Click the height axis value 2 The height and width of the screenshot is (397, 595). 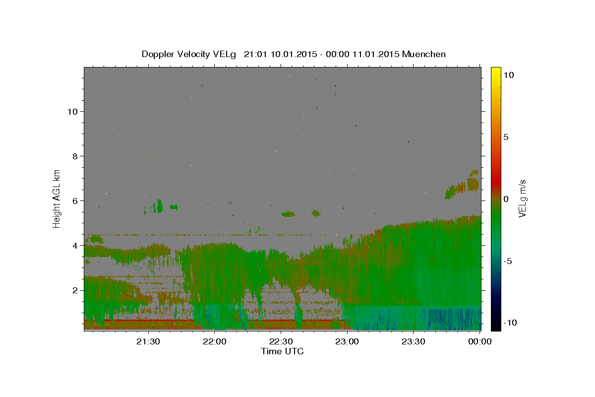75,290
